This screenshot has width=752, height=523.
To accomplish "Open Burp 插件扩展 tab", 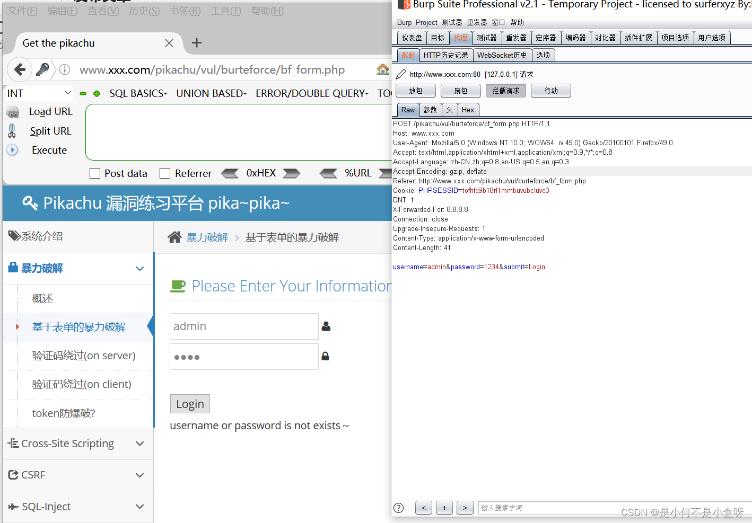I will 639,38.
